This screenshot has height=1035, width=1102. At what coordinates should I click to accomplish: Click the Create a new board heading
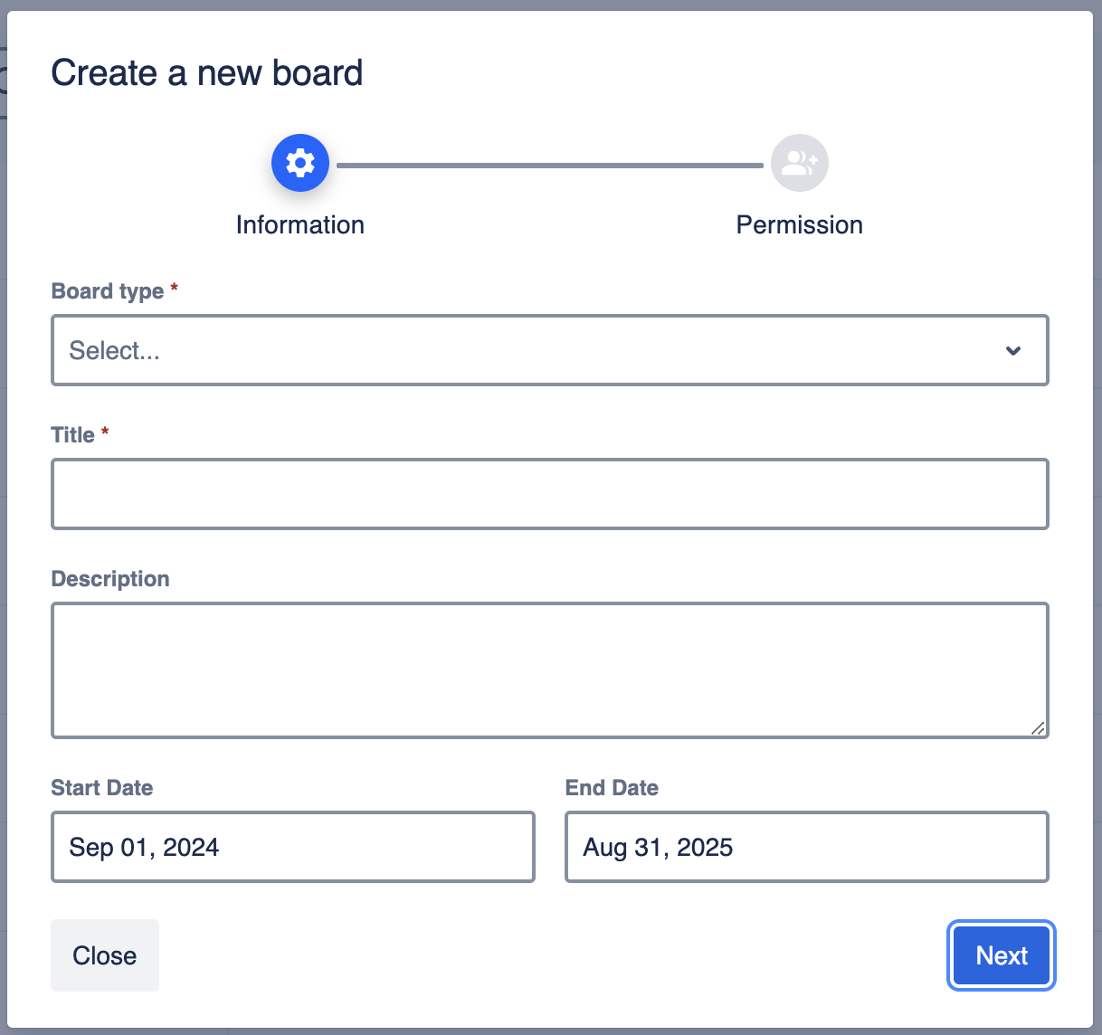click(207, 72)
